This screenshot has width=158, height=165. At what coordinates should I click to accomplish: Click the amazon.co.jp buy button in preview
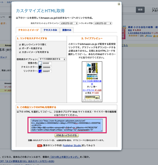[x=92, y=97]
